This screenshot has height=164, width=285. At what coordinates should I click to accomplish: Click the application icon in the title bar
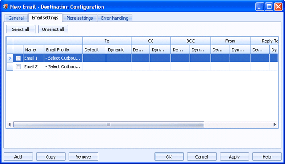coord(5,7)
